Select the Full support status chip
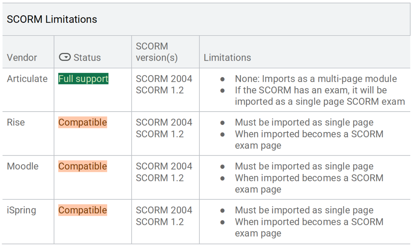The width and height of the screenshot is (416, 246). (83, 79)
